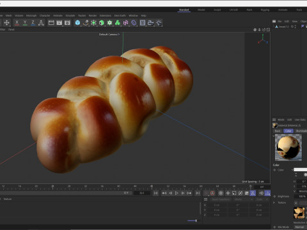Viewport: 307px width, 230px height.
Task: Click Reset Transform button
Action: point(221,199)
